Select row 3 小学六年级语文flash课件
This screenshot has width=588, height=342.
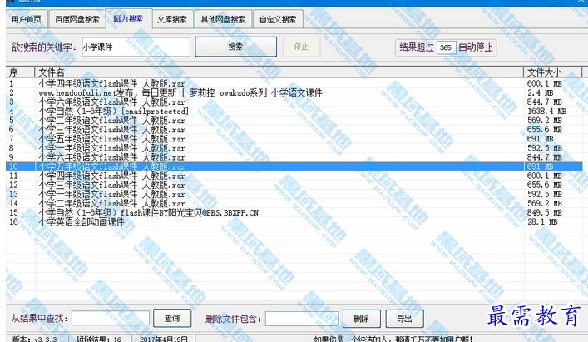(294, 102)
